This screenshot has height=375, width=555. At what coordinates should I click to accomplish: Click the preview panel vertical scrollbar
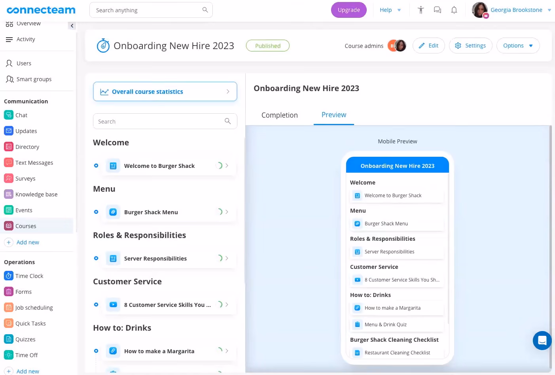[x=550, y=247]
